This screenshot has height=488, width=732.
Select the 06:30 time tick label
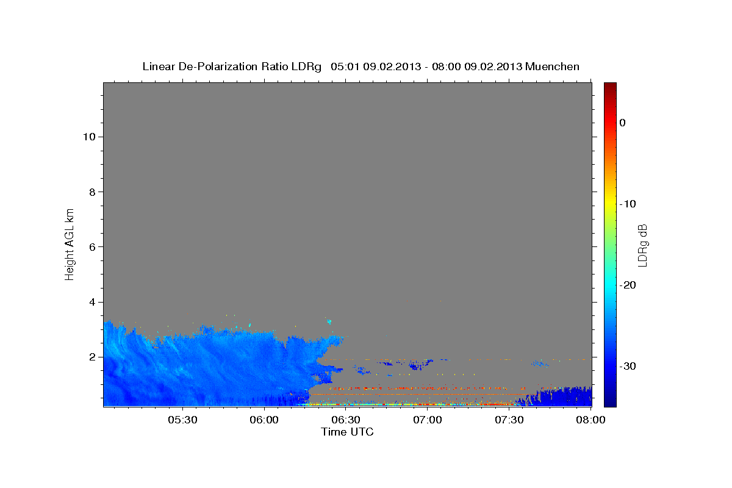[346, 419]
